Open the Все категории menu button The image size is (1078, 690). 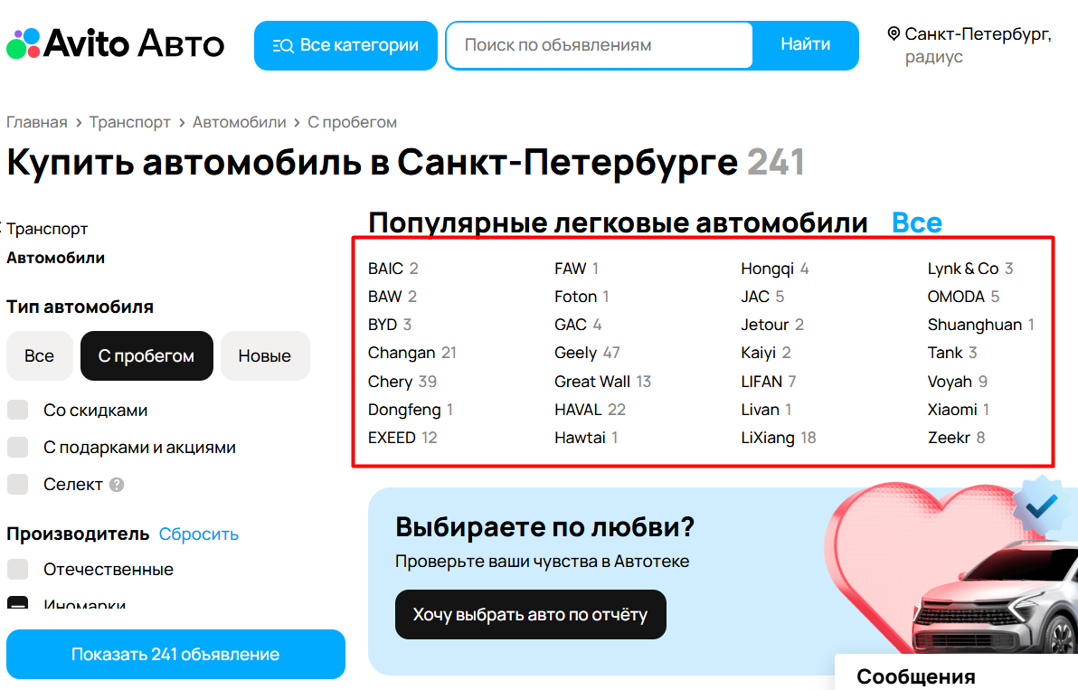coord(345,45)
